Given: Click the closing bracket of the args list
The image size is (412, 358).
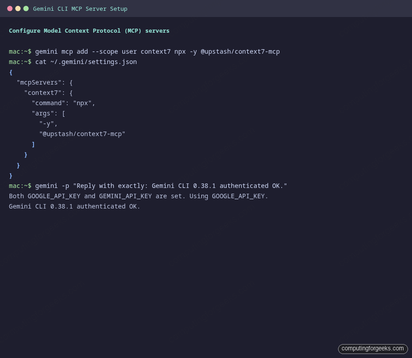Looking at the screenshot, I should click(x=33, y=144).
